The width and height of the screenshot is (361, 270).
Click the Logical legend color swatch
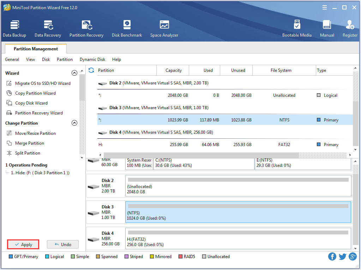click(x=47, y=257)
